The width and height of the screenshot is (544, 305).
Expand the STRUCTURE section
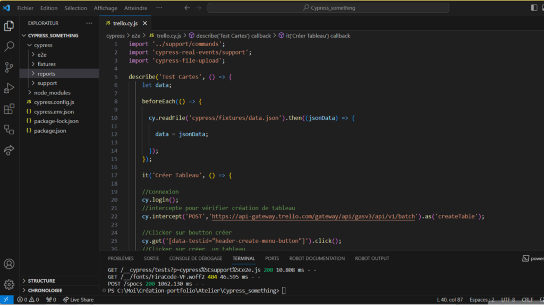[41, 281]
